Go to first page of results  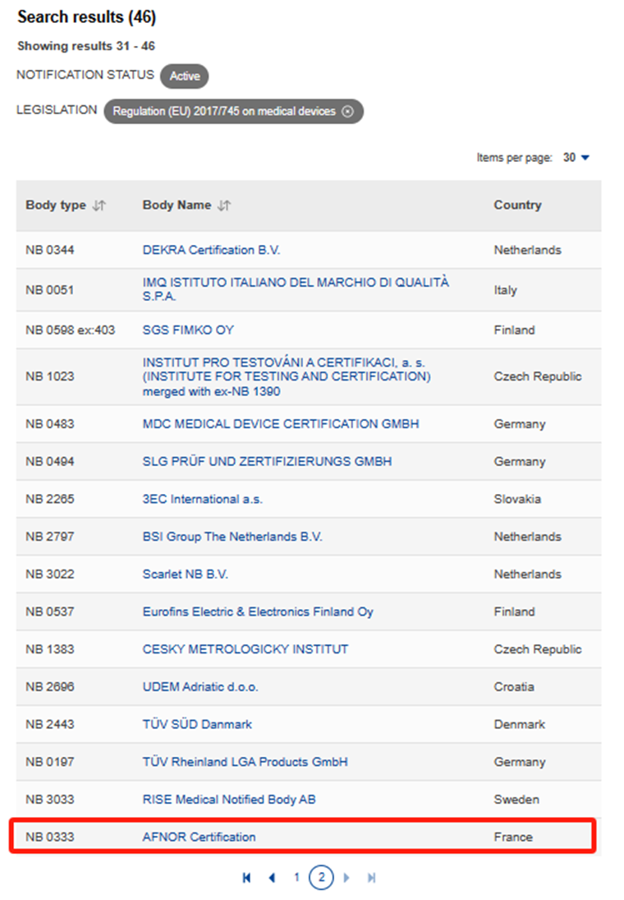[x=246, y=878]
